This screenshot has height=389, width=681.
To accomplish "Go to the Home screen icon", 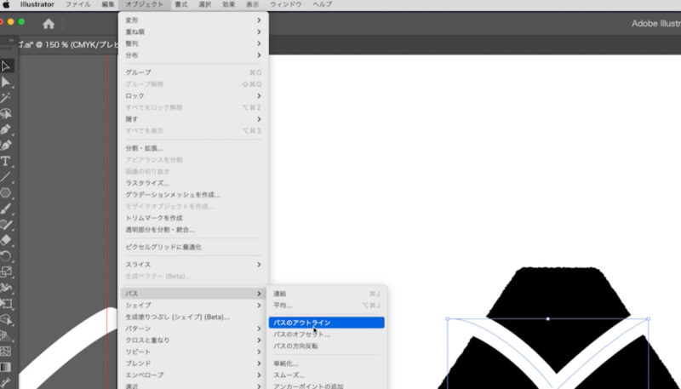I will point(49,24).
